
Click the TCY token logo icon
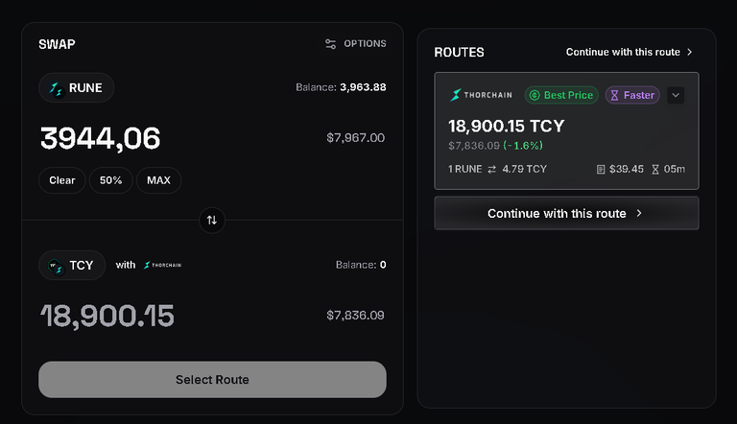56,266
